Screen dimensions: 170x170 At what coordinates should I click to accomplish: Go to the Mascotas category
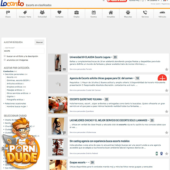pyautogui.click(x=128, y=14)
